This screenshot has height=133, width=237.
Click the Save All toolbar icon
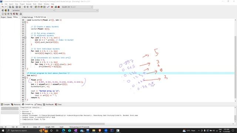pos(11,14)
